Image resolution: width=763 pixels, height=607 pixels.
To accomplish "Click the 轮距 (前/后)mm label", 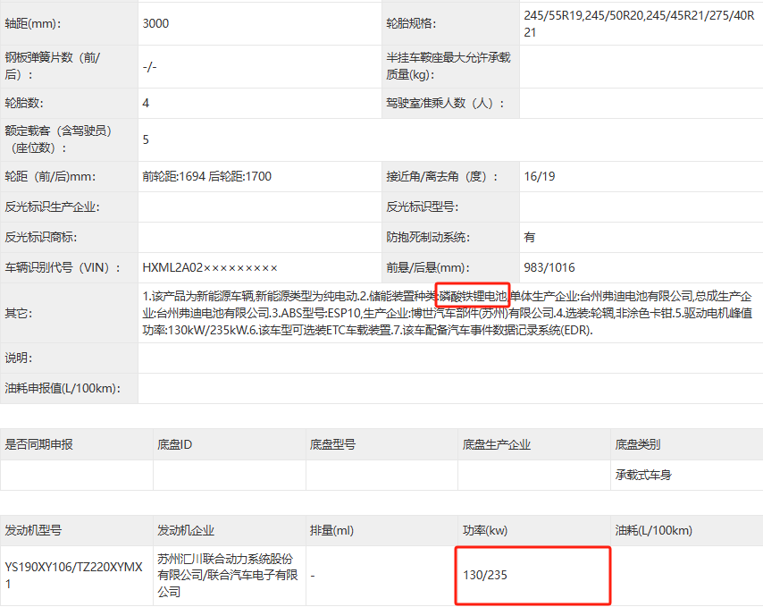I will pos(50,176).
